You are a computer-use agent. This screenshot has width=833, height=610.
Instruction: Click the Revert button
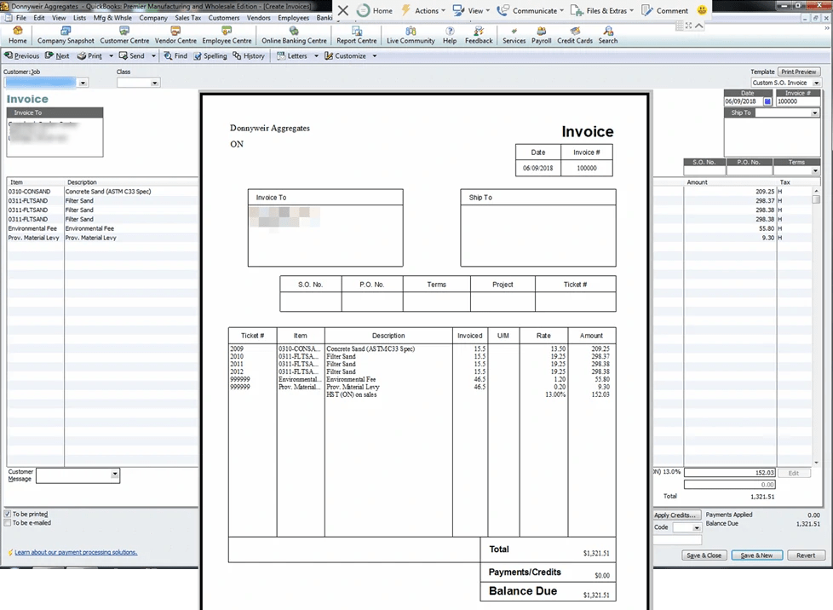(806, 555)
